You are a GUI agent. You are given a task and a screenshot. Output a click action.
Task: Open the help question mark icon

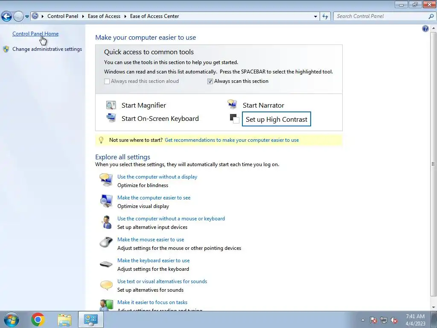click(425, 29)
